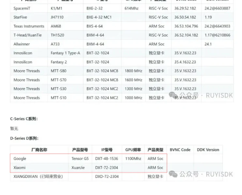Select RISC-V Soc in SpacemiT row
This screenshot has width=242, height=195.
tap(158, 8)
